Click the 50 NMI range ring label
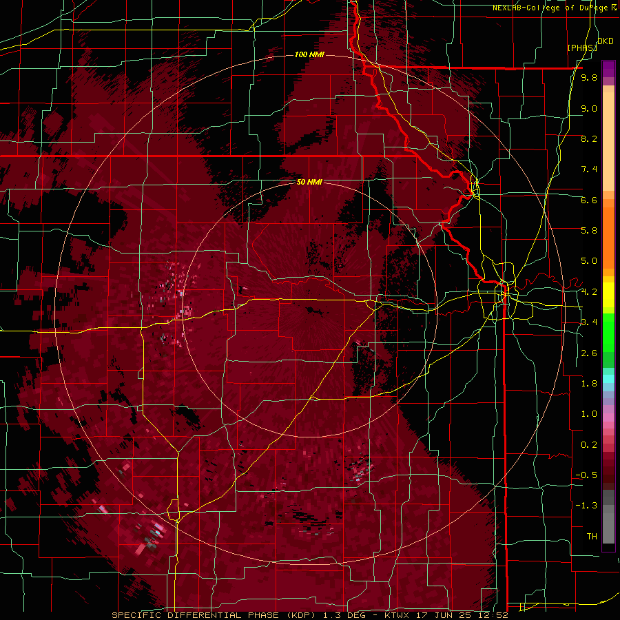This screenshot has width=620, height=620. pos(309,182)
